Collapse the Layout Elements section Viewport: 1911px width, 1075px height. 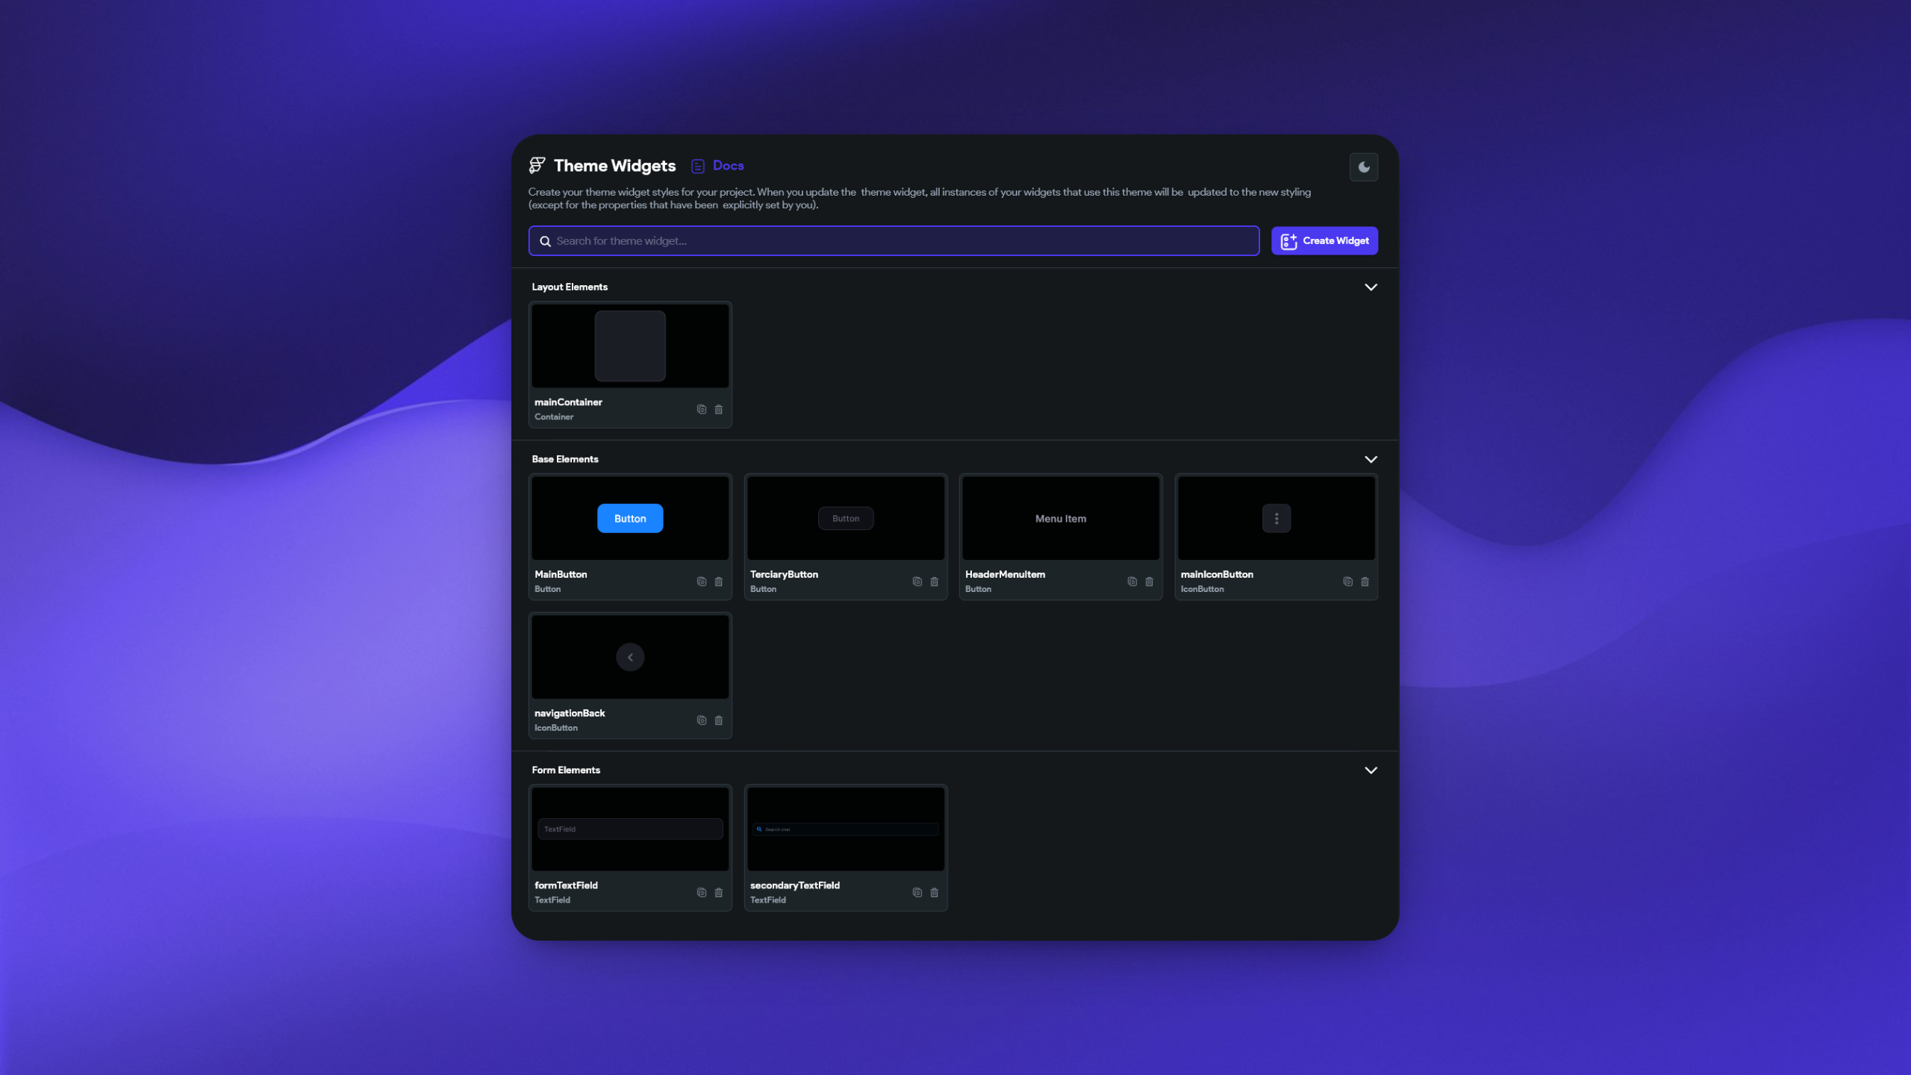point(1371,287)
